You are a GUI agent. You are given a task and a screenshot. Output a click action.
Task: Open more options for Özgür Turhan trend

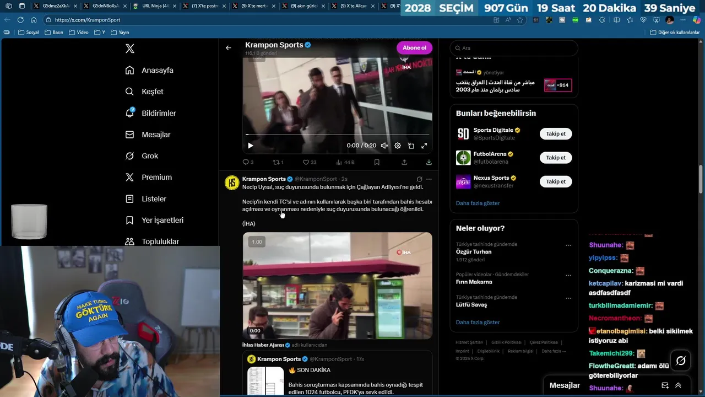click(x=568, y=245)
